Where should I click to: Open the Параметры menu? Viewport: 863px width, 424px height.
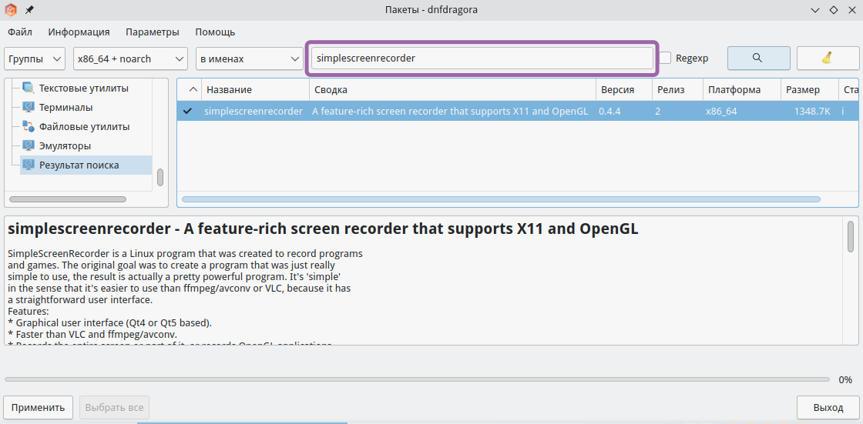tap(153, 32)
